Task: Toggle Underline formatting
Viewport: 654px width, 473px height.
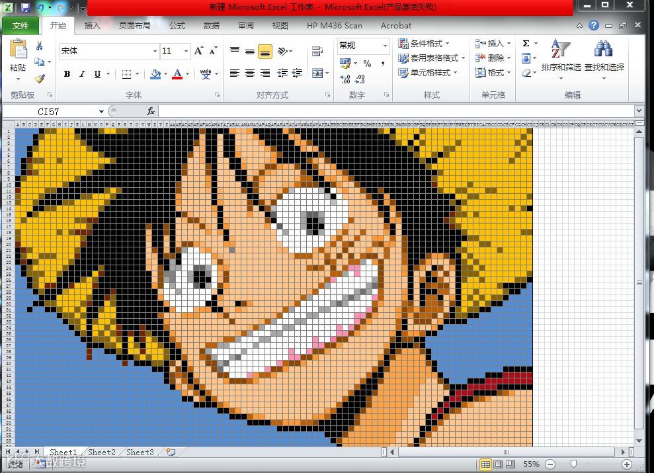Action: 97,74
